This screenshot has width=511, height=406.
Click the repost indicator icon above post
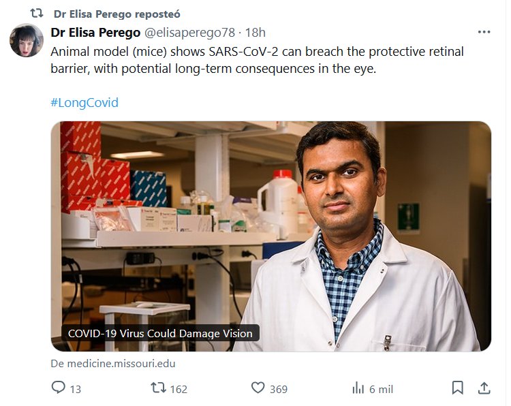36,14
